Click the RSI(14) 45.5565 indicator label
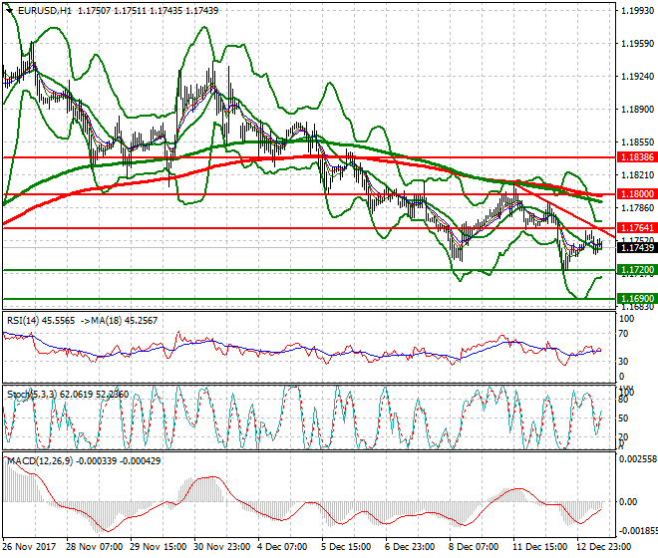The height and width of the screenshot is (558, 658). 41,321
